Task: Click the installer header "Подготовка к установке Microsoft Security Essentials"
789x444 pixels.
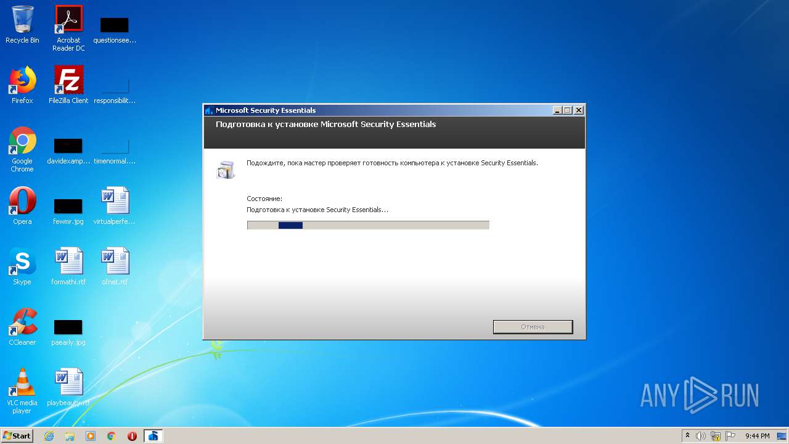Action: pyautogui.click(x=325, y=125)
